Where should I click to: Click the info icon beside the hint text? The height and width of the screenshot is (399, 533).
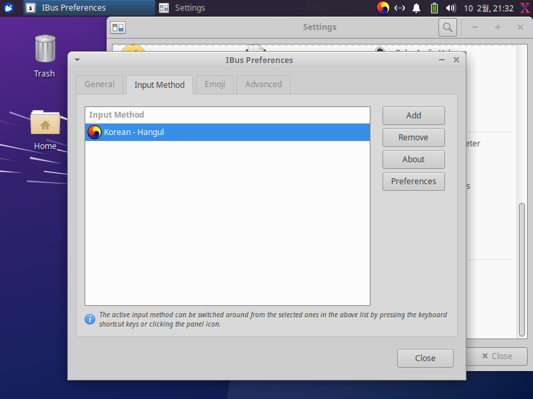pos(90,319)
